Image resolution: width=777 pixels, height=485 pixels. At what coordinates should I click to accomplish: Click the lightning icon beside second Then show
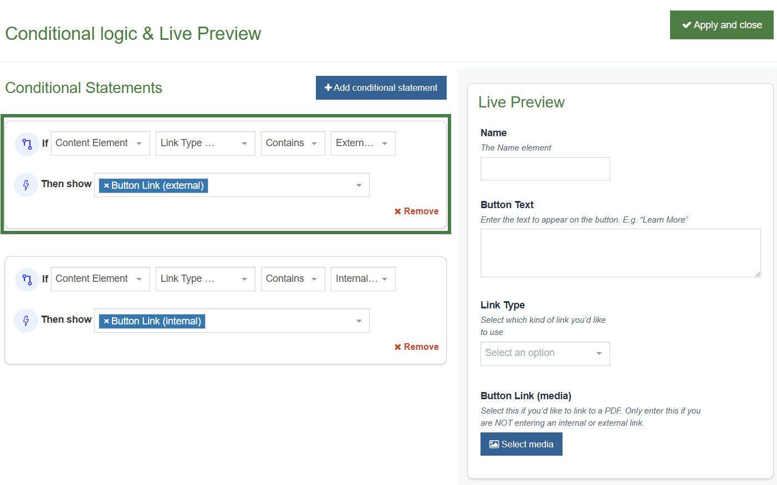[x=25, y=320]
